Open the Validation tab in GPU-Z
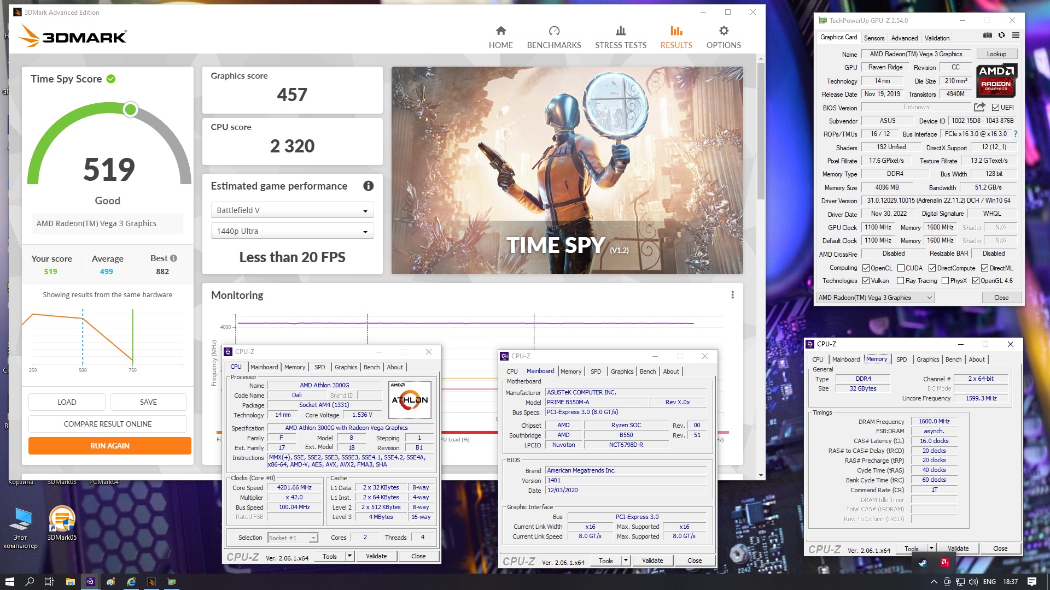The image size is (1050, 590). [x=937, y=38]
